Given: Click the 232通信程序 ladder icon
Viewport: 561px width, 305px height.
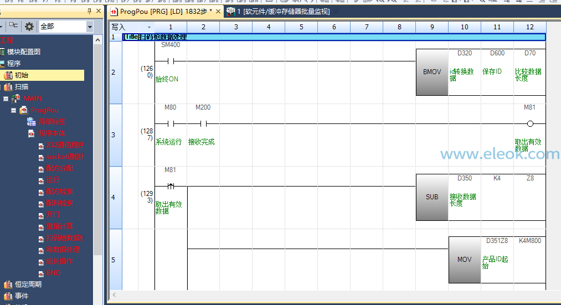Looking at the screenshot, I should (x=41, y=146).
